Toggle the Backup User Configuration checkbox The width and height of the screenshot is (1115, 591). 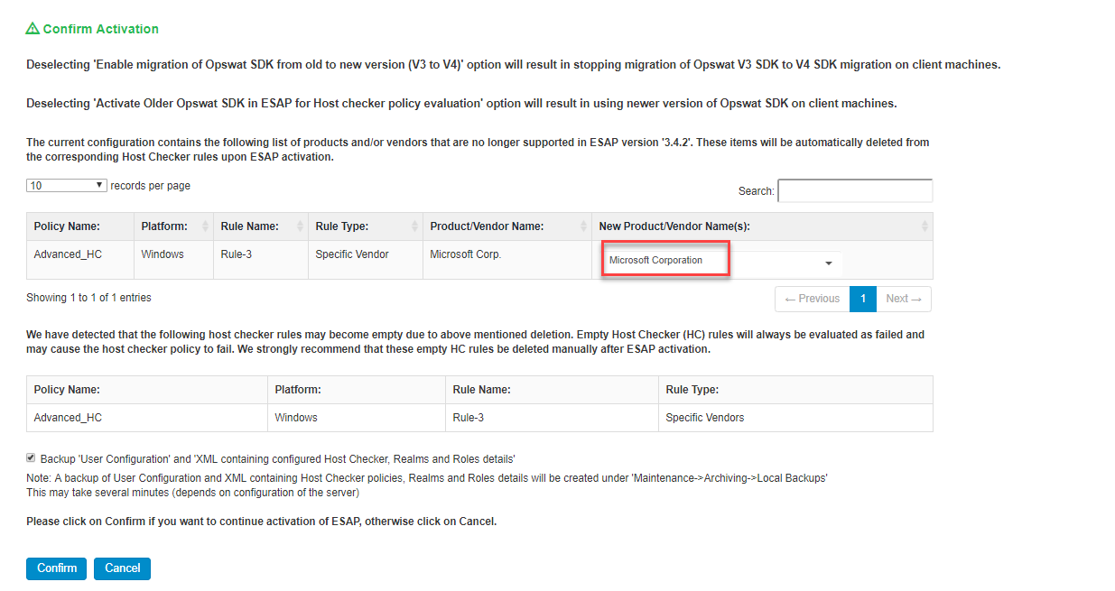(x=31, y=458)
